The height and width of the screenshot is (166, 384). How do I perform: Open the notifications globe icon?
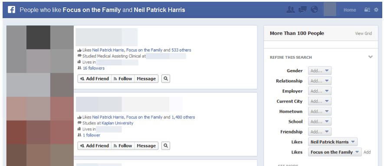[x=314, y=10]
